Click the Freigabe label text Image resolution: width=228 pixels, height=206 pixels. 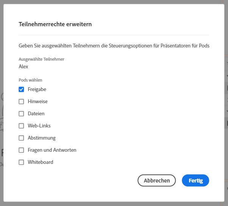(x=37, y=90)
